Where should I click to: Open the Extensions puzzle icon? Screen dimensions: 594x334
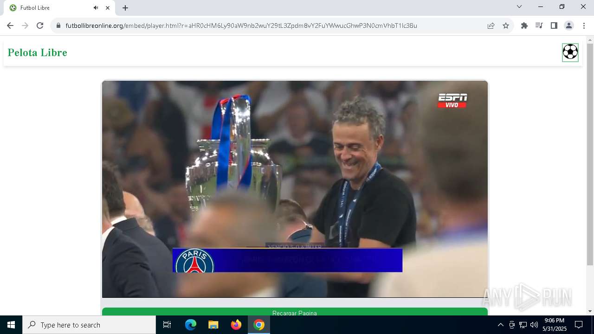[524, 26]
